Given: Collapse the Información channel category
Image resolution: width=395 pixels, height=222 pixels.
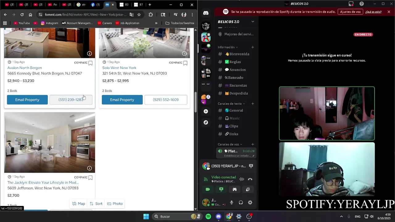Looking at the screenshot, I should (228, 47).
